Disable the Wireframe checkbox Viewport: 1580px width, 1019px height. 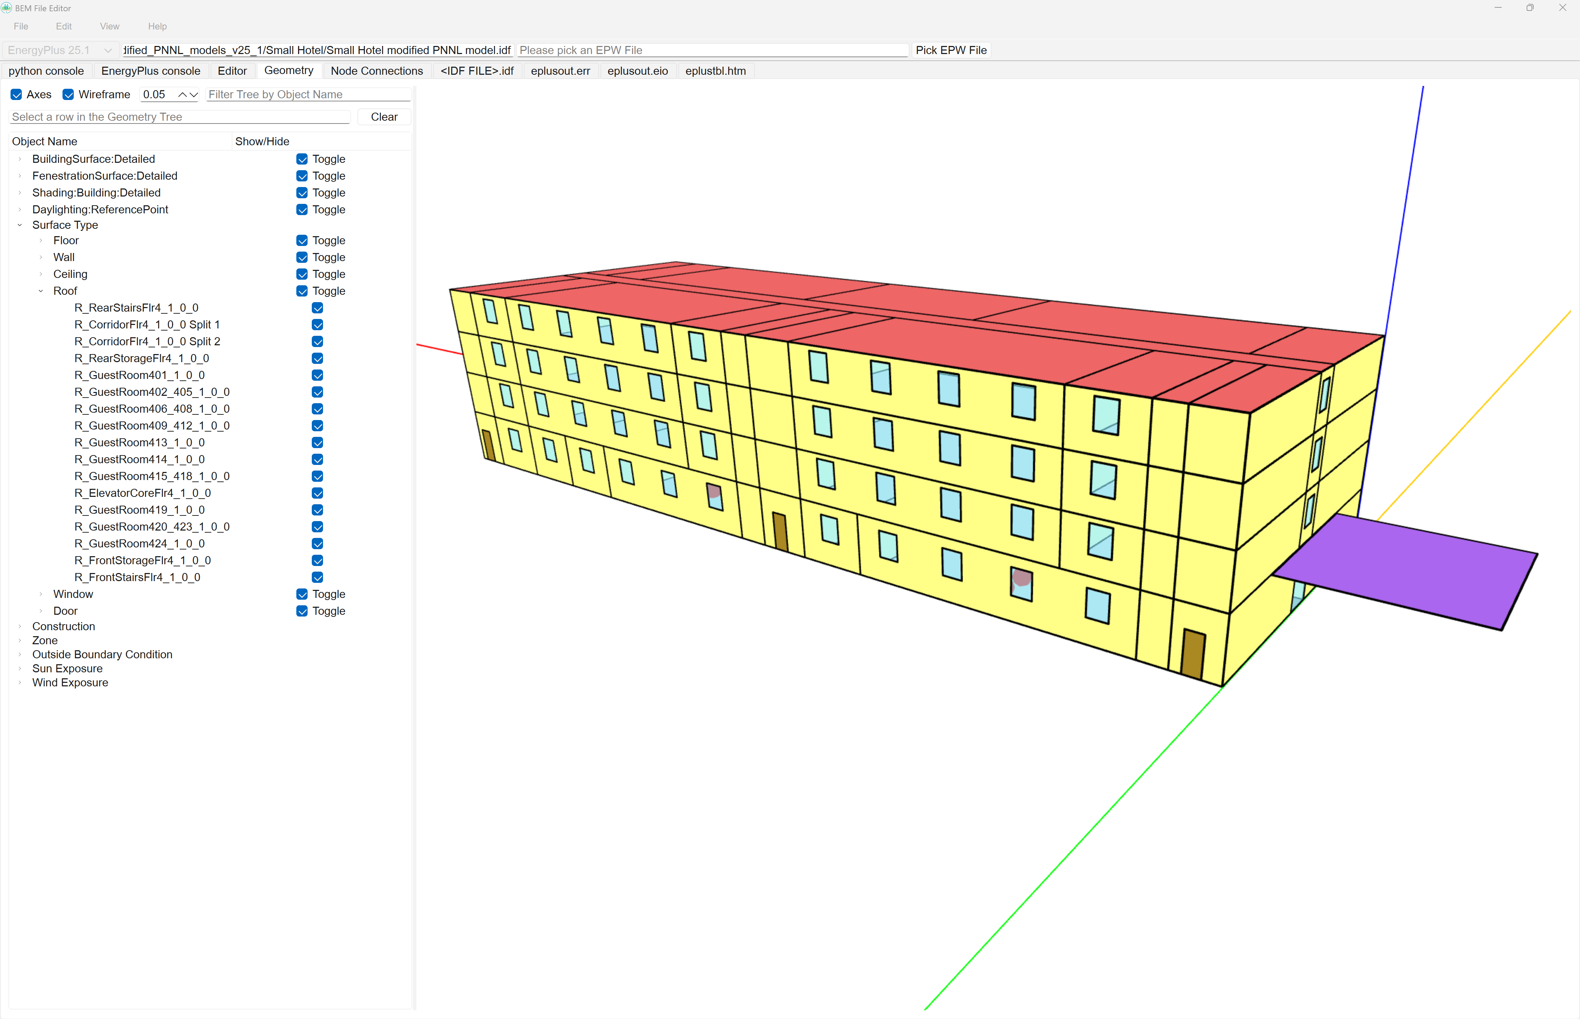click(68, 95)
